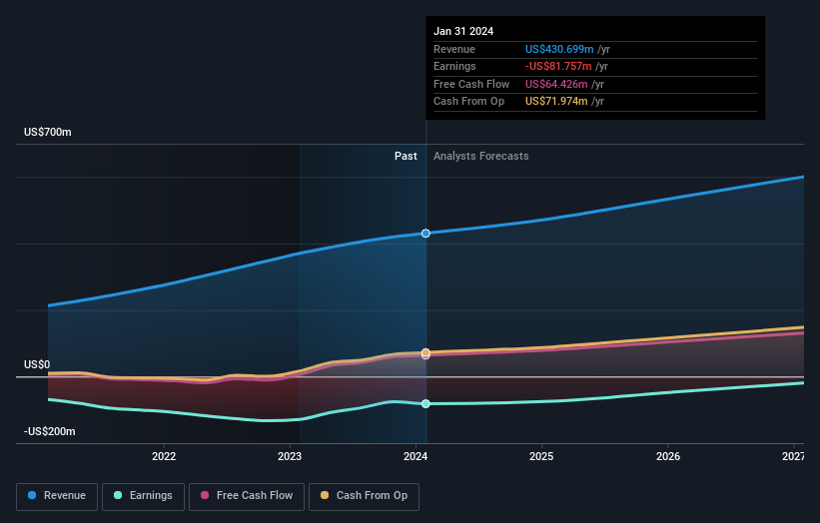Click the US$71.974m cash from op value
The height and width of the screenshot is (523, 820).
[556, 102]
